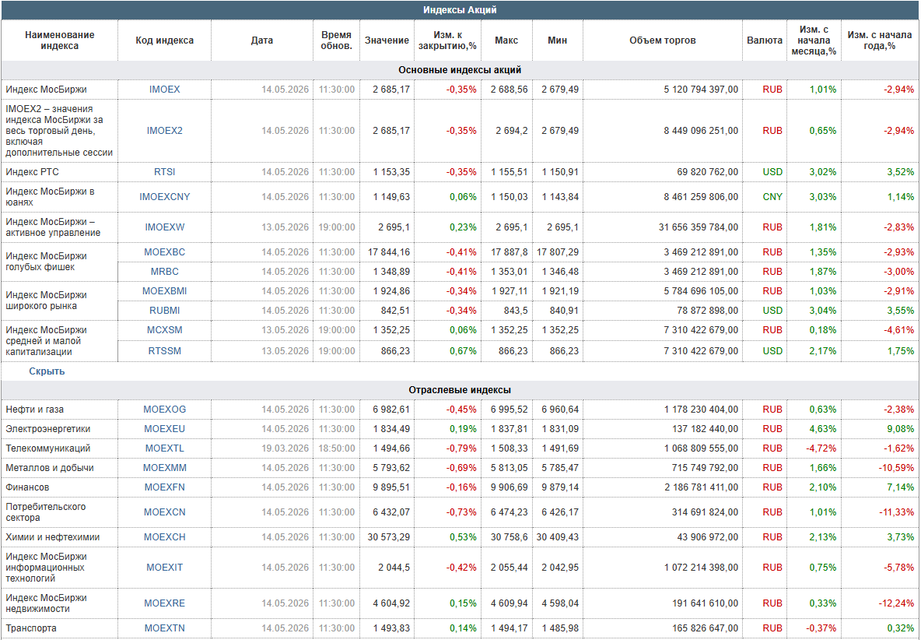Click the MOEXRE year change -12,24%
921x640 pixels.
coord(896,603)
